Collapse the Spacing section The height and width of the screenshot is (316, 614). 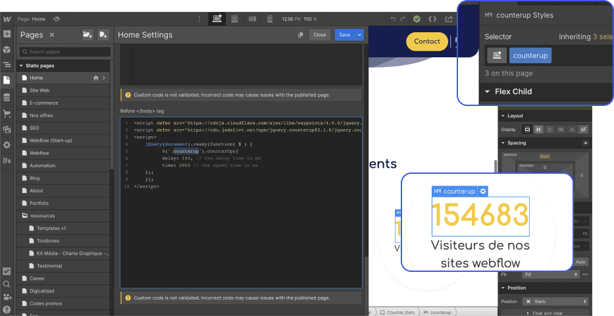[x=503, y=143]
